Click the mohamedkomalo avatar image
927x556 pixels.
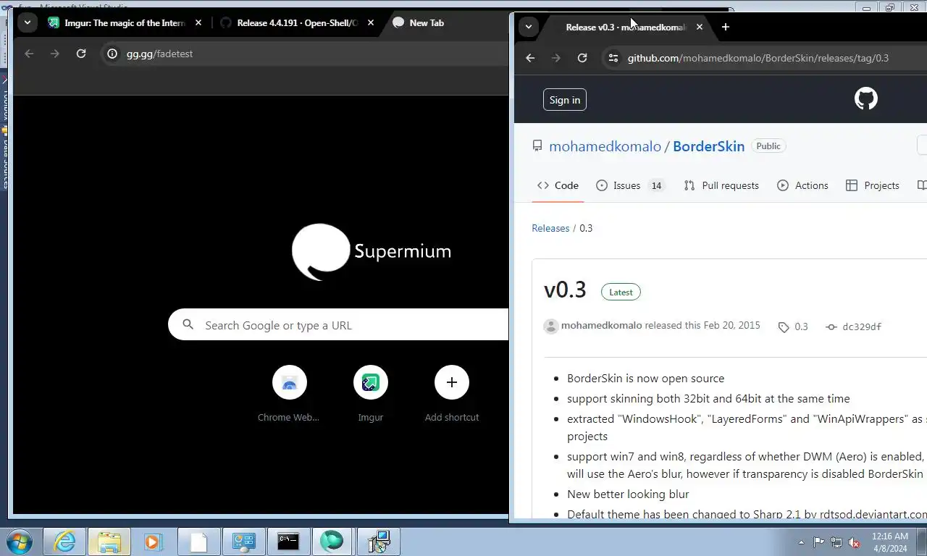coord(551,326)
